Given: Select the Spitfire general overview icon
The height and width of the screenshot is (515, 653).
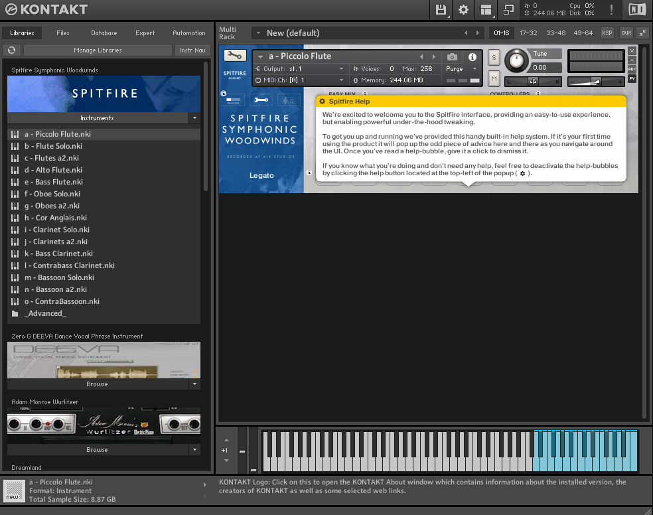Looking at the screenshot, I should tap(233, 100).
